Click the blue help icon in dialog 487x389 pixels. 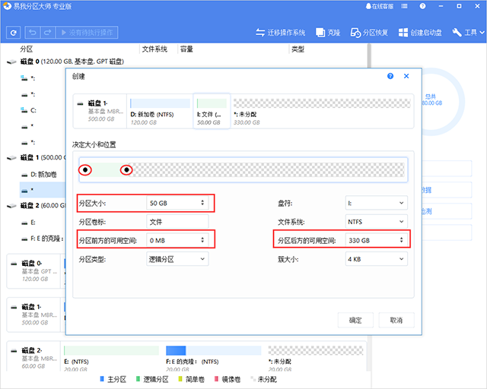pos(390,77)
